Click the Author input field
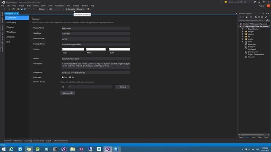Viewport: 271px width, 152px height. tap(96, 59)
